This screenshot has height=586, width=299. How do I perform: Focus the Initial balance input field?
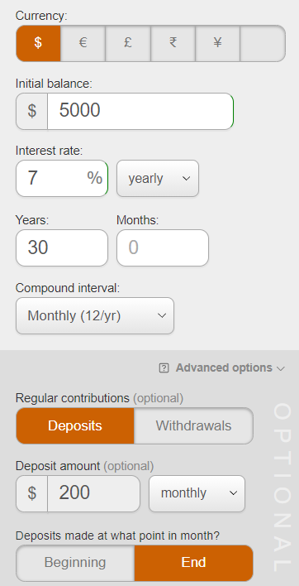pos(140,112)
